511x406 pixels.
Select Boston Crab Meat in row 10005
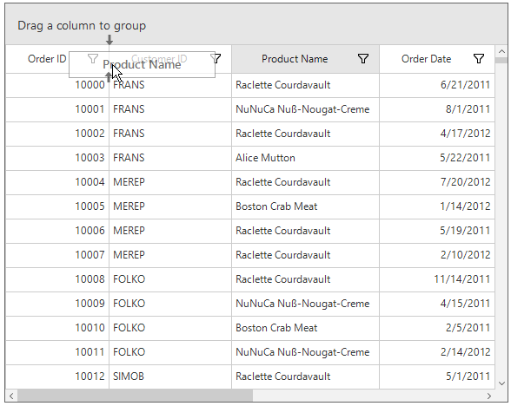coord(305,206)
